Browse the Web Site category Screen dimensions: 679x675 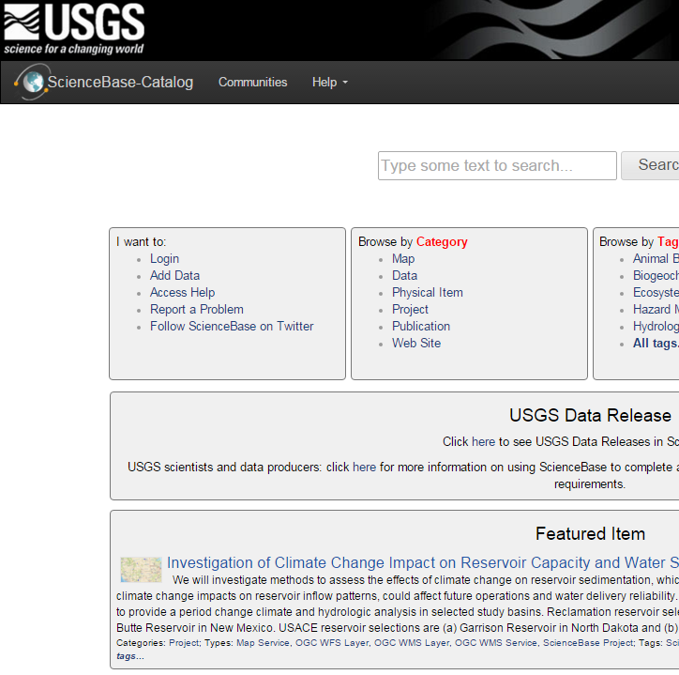[416, 344]
